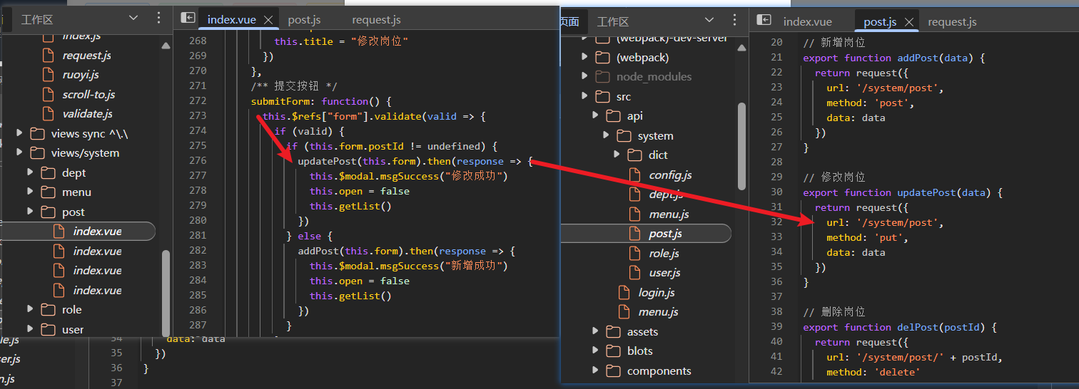Click file icon next to user.js
Viewport: 1079px width, 389px height.
pyautogui.click(x=635, y=272)
